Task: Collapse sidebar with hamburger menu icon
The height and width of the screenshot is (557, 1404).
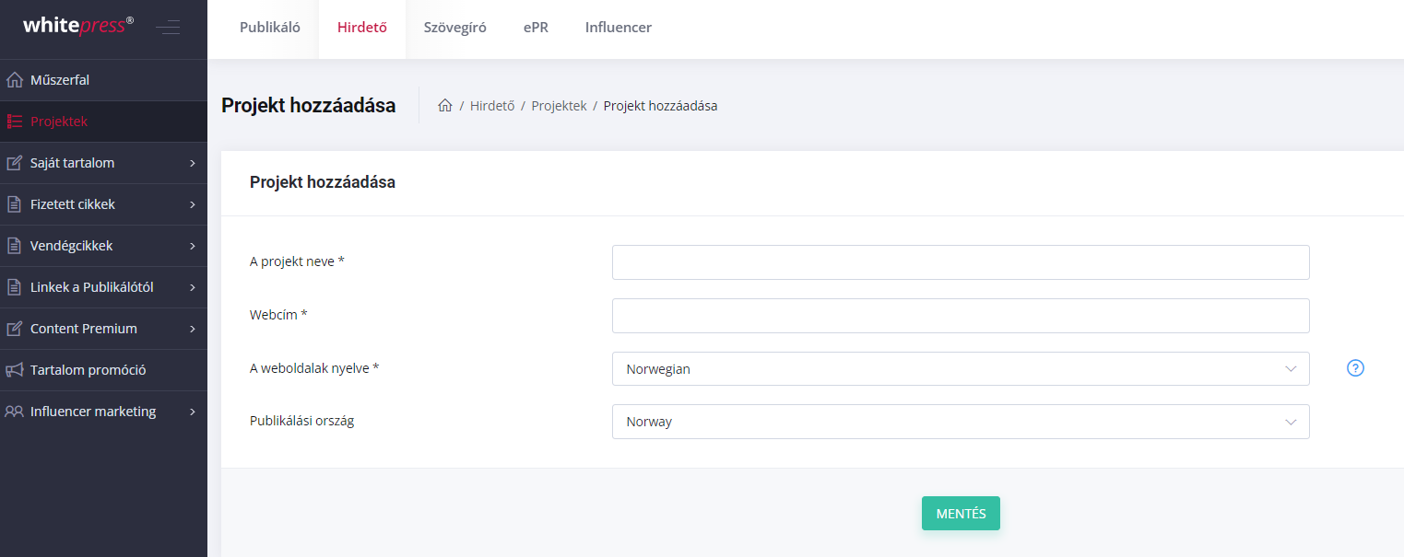Action: pyautogui.click(x=168, y=27)
